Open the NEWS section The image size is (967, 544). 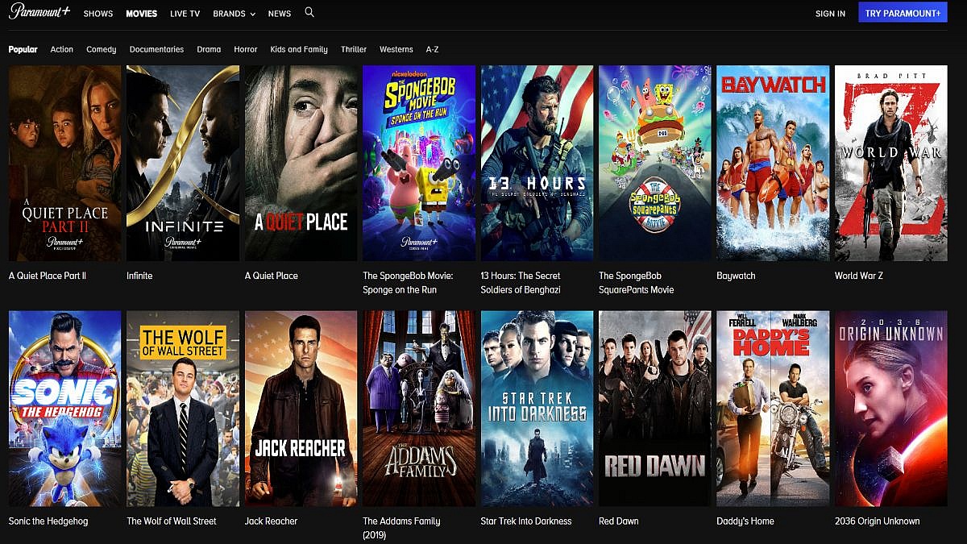click(279, 14)
